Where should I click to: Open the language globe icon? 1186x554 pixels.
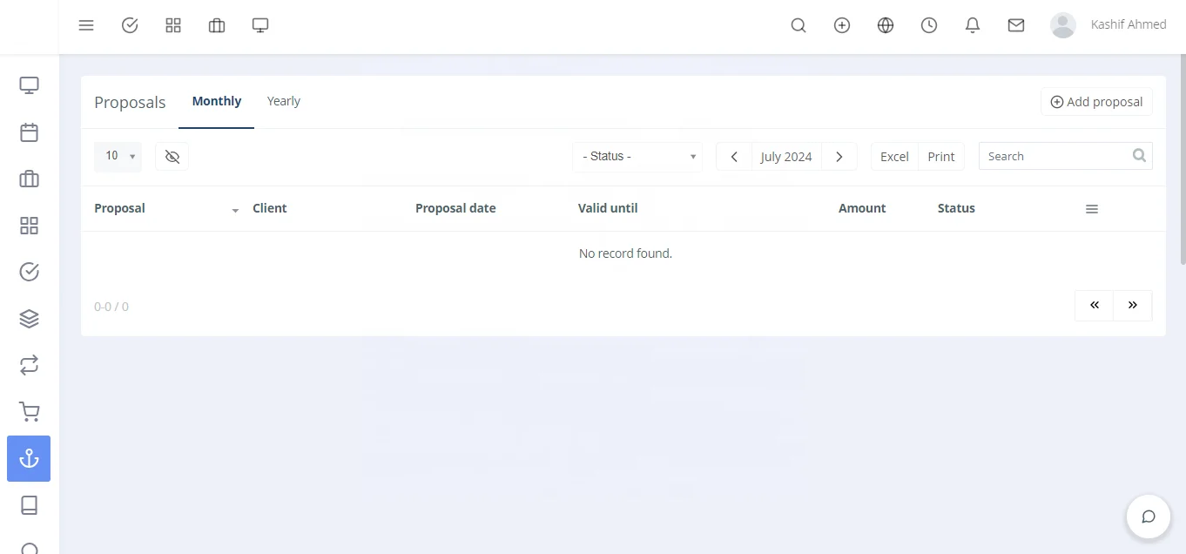[886, 25]
